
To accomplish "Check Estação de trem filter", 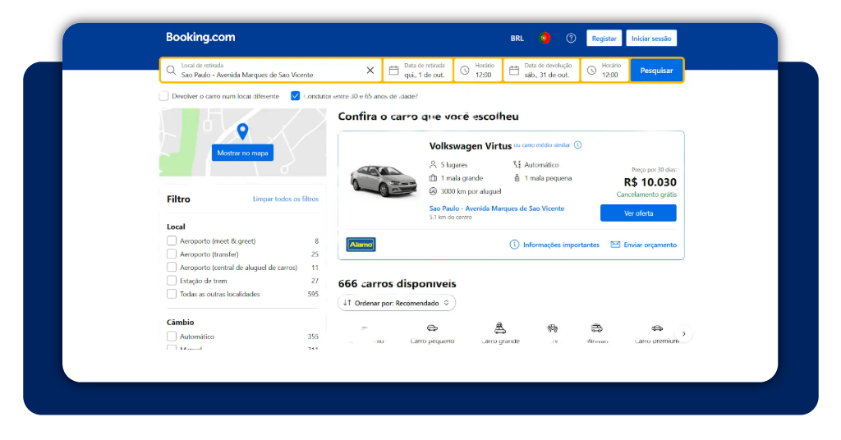I will [172, 280].
